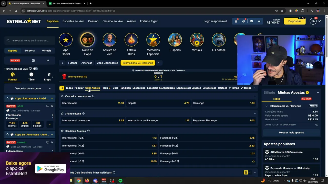This screenshot has width=328, height=184.
Task: Toggle the Transmissão ao vivo switch
Action: pos(35,69)
